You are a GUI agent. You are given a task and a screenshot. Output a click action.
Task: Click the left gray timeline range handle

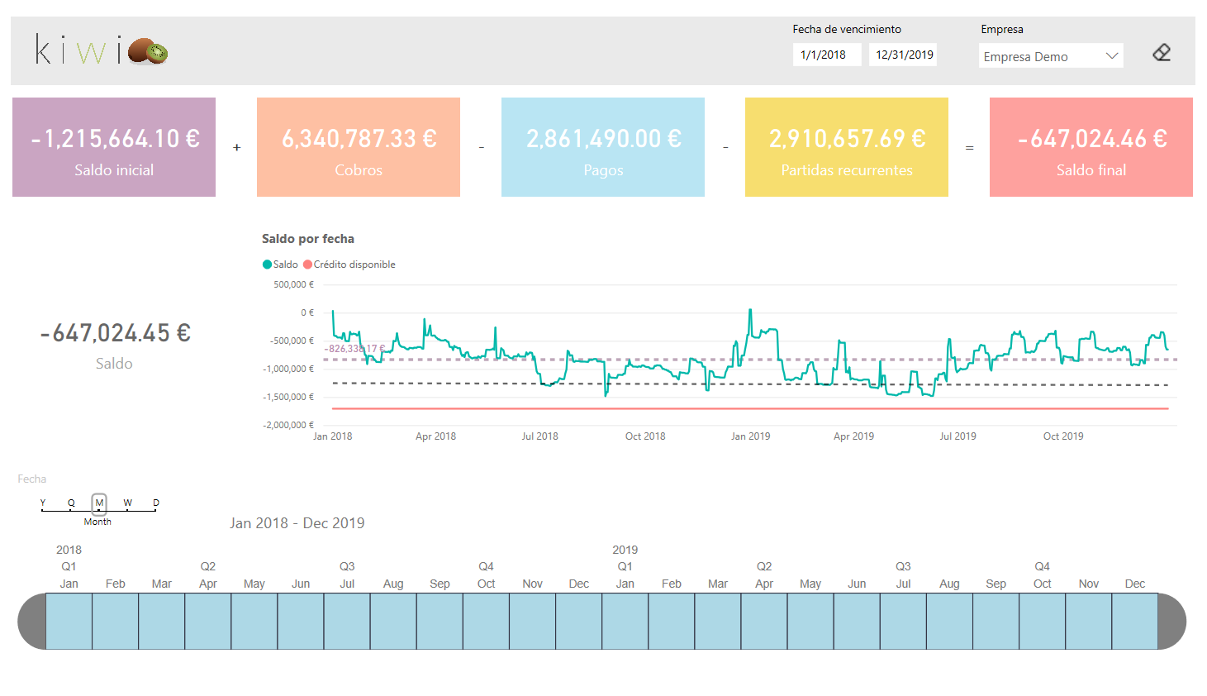coord(32,621)
